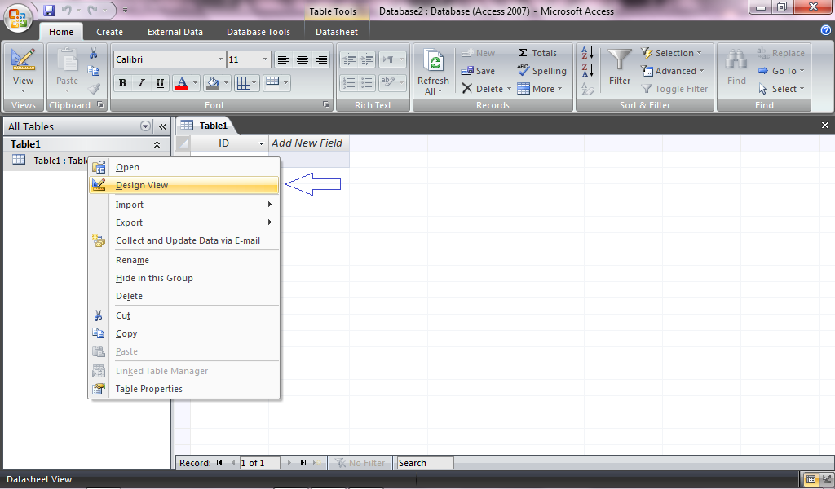Click the Clear All Sorts icon

point(587,88)
